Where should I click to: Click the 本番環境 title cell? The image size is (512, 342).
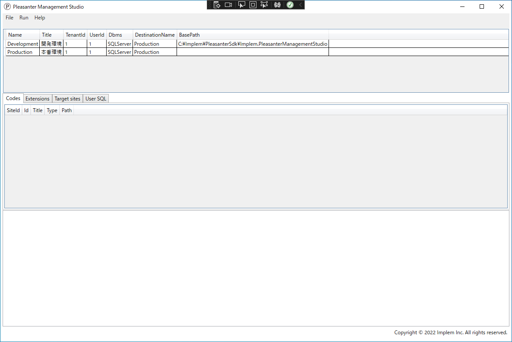point(51,52)
